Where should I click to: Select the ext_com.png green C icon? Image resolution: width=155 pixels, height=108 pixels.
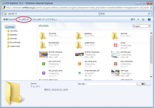pyautogui.click(x=44, y=64)
